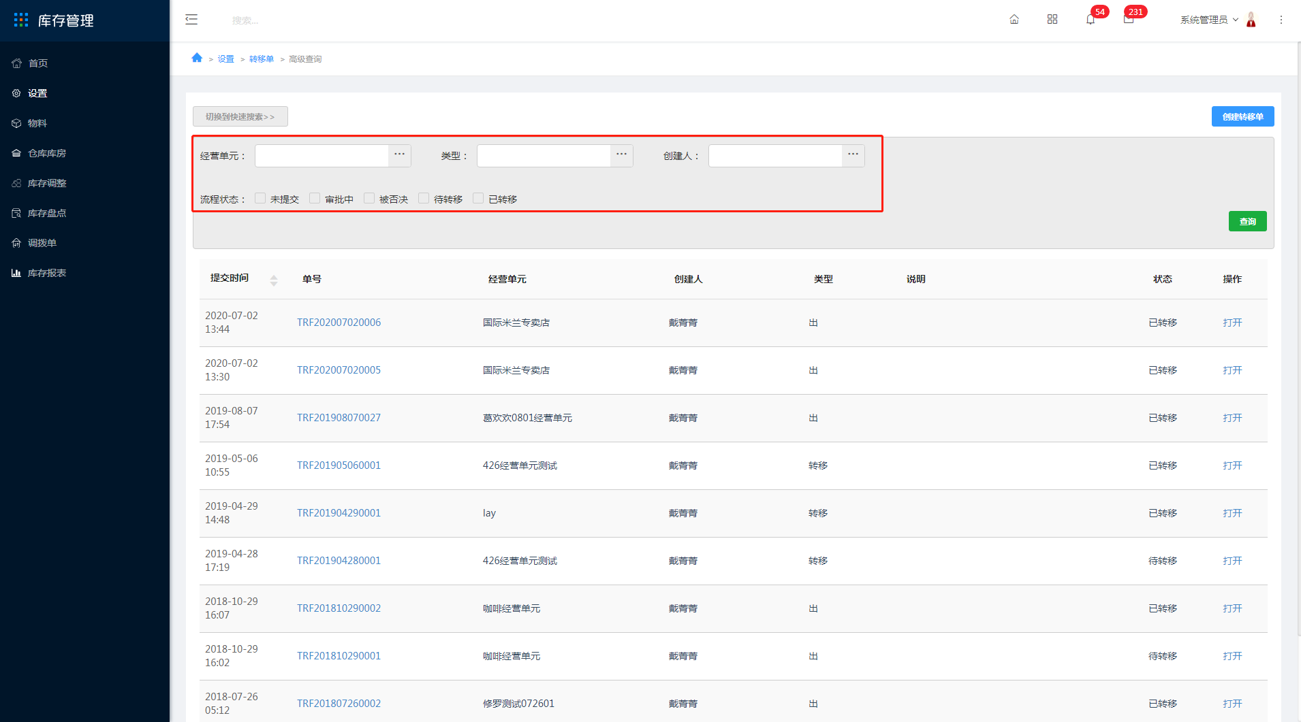Image resolution: width=1301 pixels, height=722 pixels.
Task: Click the 库存报表 chart icon
Action: pyautogui.click(x=16, y=273)
